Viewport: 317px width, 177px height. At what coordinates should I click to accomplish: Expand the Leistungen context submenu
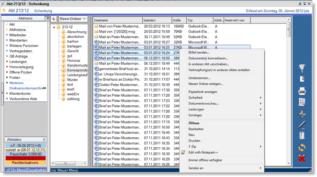pos(260,110)
